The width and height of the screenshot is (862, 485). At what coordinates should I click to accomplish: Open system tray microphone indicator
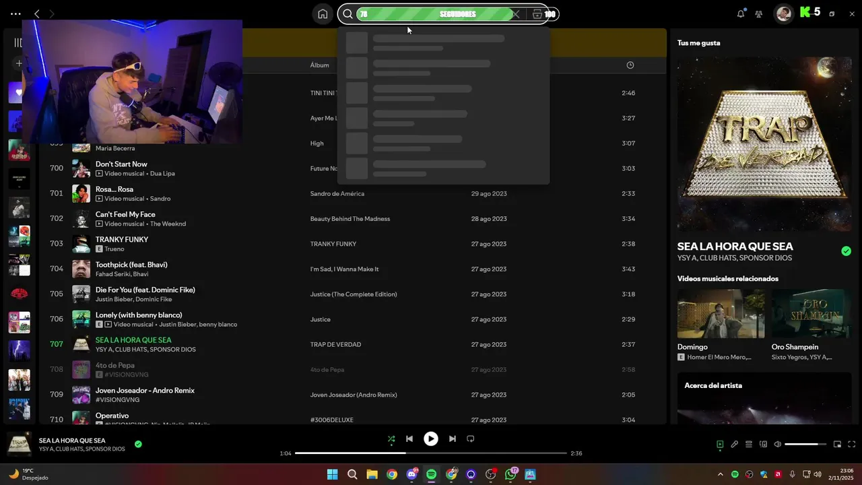click(x=793, y=474)
